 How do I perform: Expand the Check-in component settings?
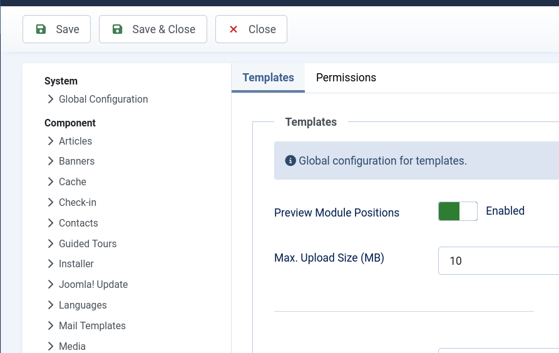[x=78, y=203]
